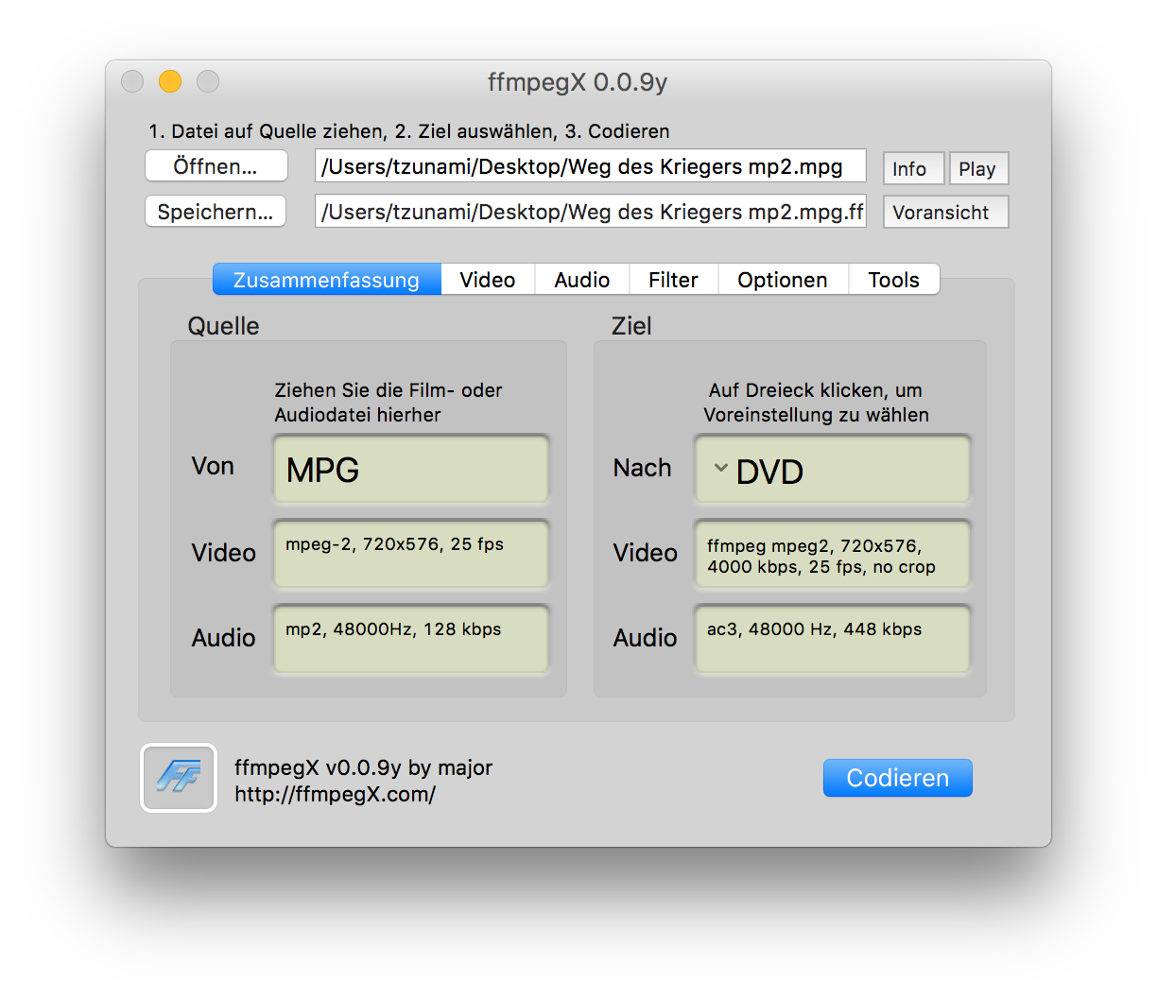Click 'Ziehen Sie die Film- oder Audiodatei hierher'
This screenshot has height=998, width=1157.
pos(389,403)
